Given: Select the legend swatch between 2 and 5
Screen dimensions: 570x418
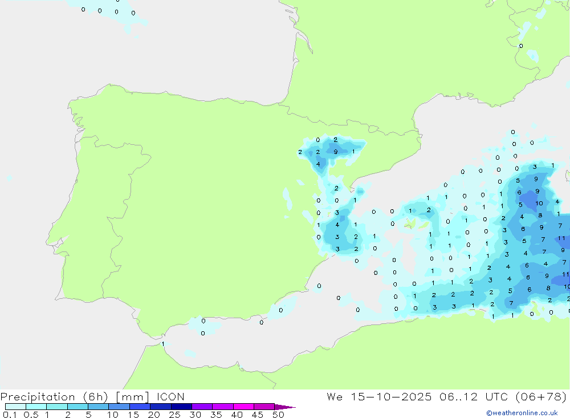Looking at the screenshot, I should coord(78,407).
